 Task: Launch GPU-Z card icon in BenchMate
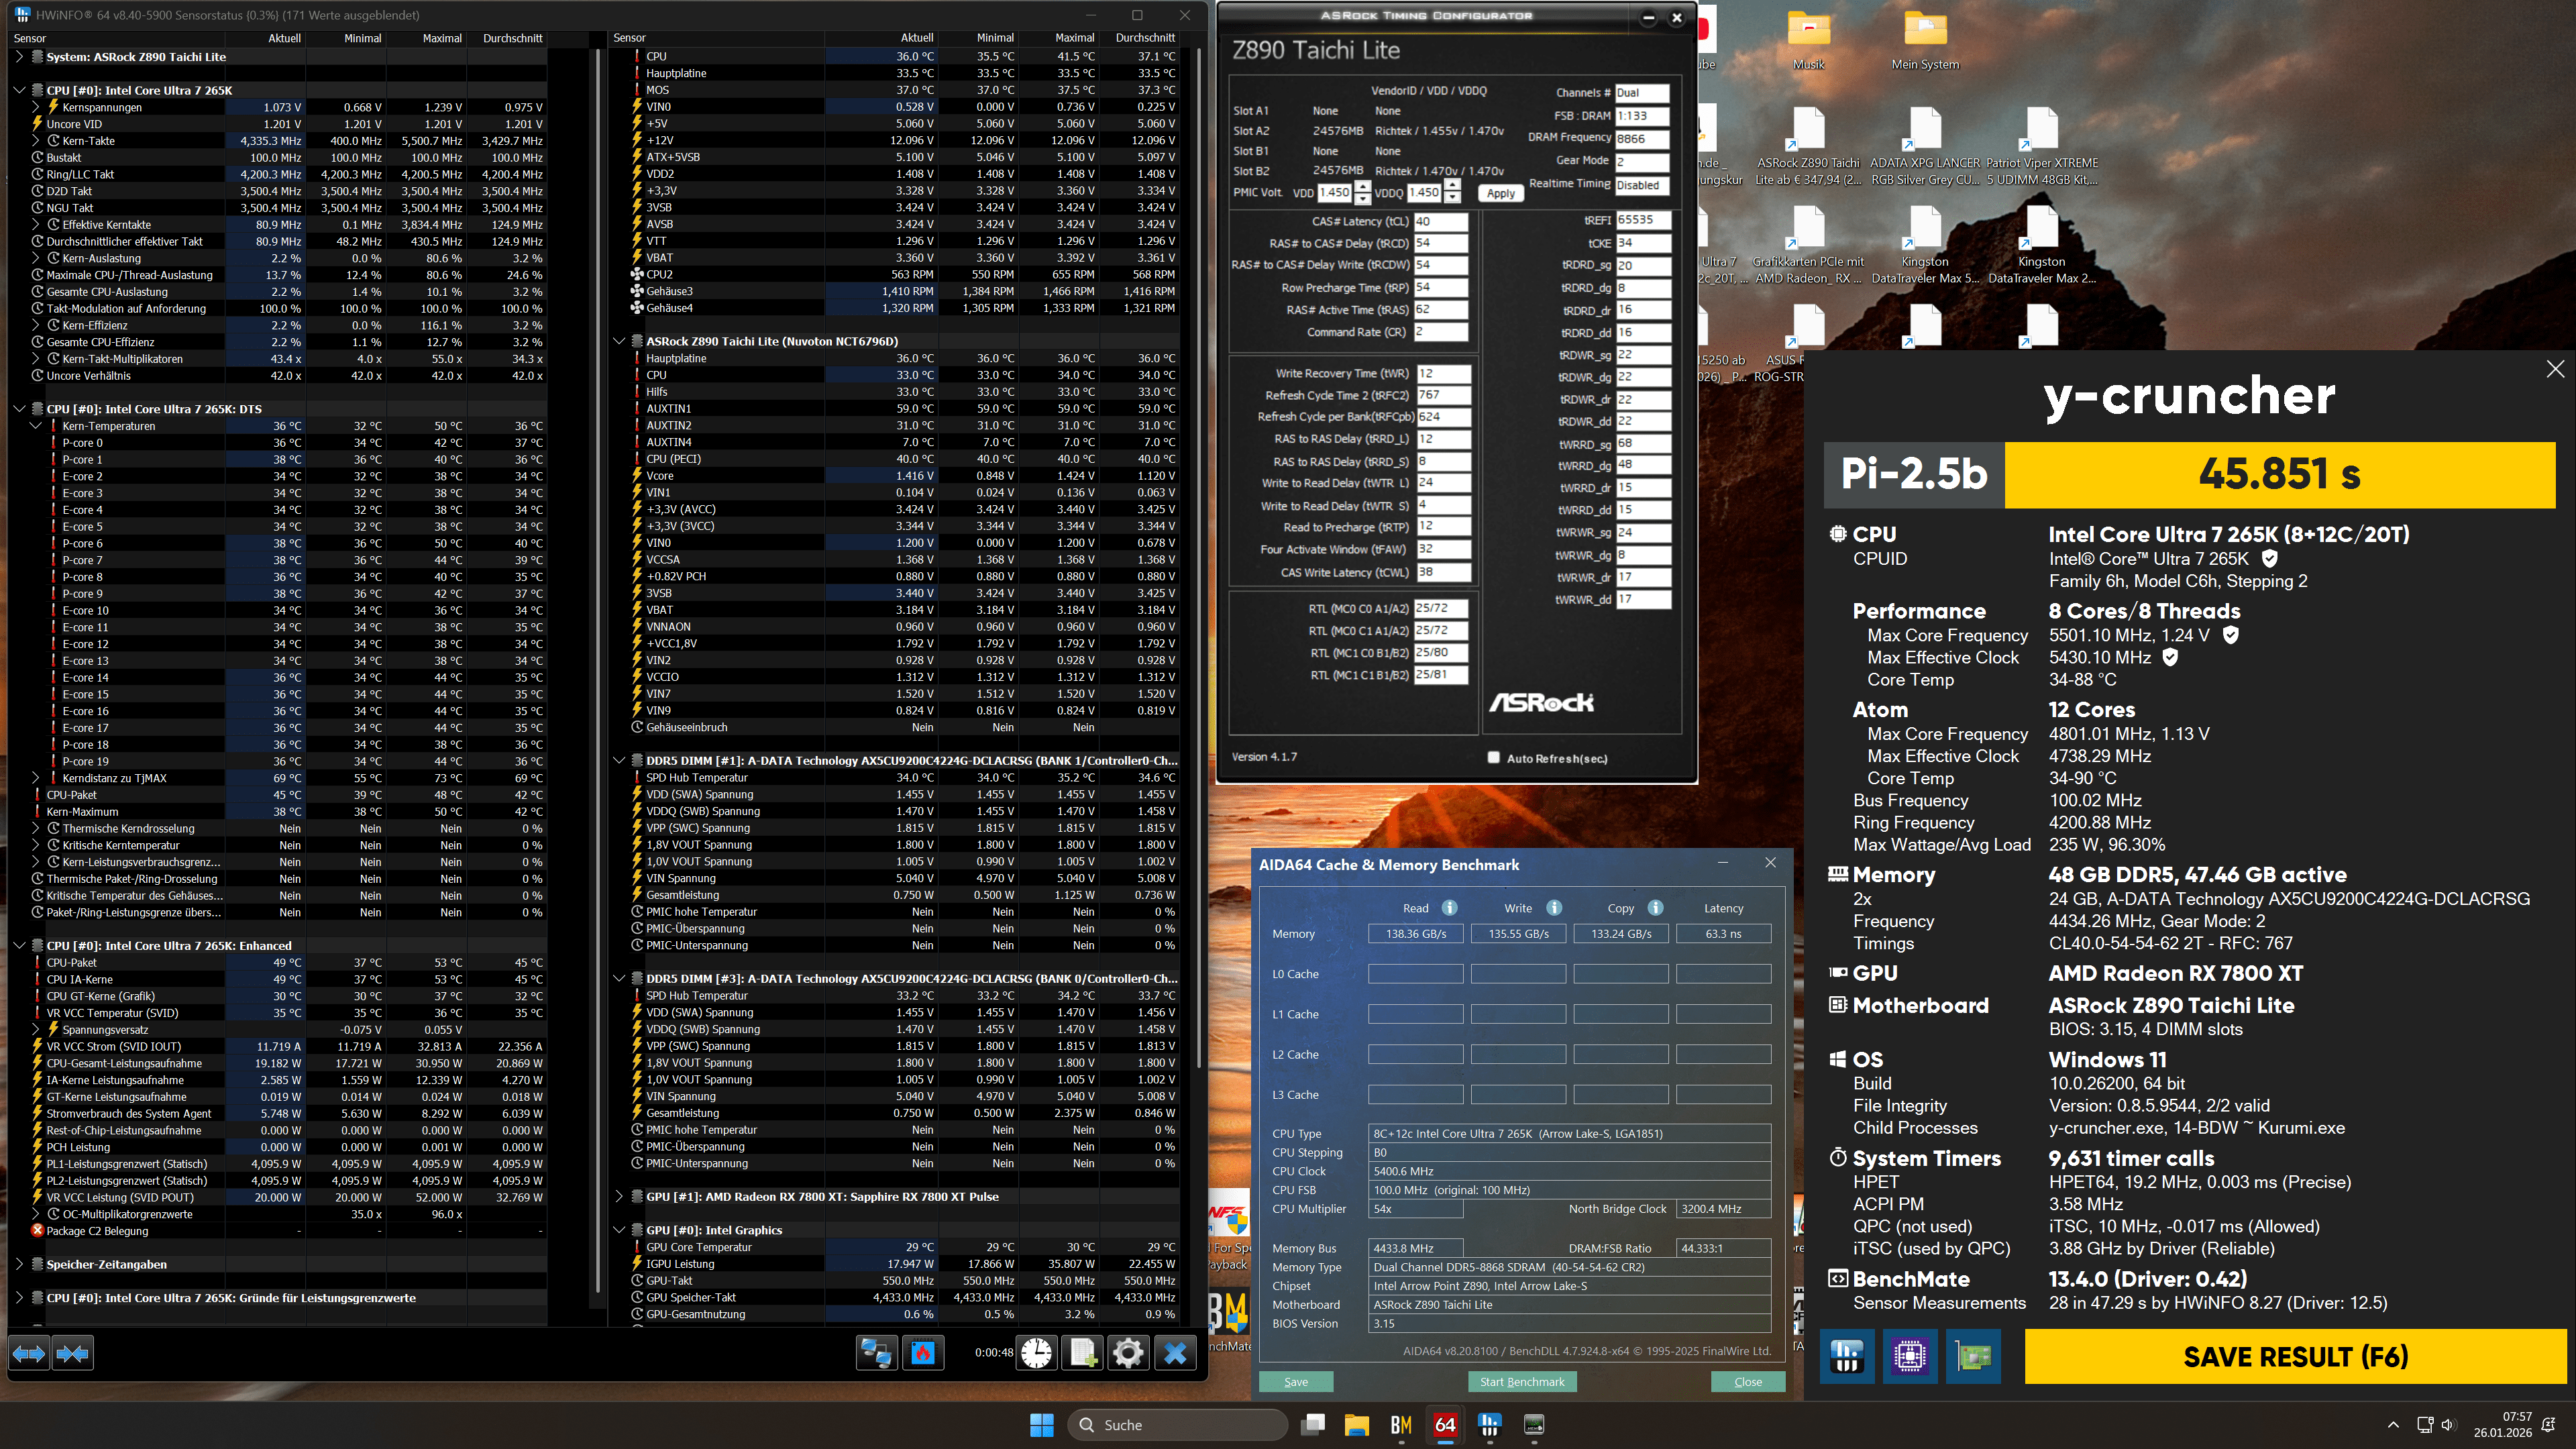[1973, 1357]
